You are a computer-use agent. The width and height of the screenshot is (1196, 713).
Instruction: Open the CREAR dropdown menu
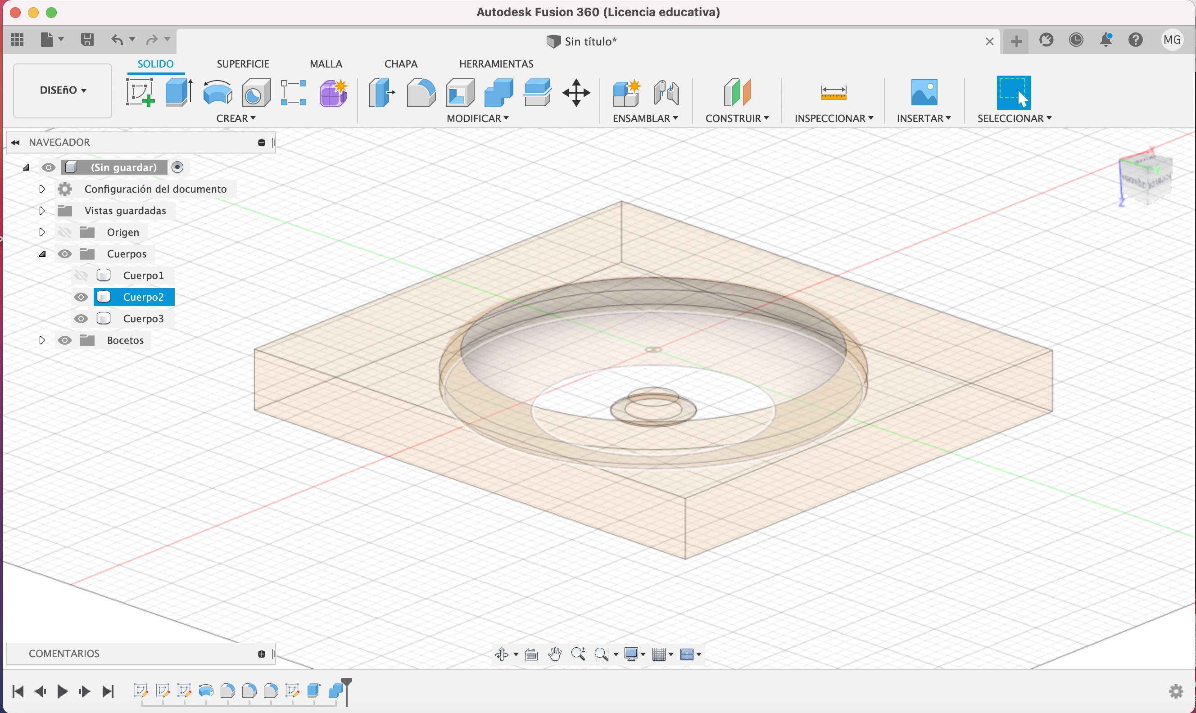236,118
